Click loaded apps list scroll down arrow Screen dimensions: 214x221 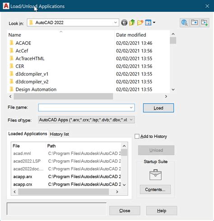(124, 185)
